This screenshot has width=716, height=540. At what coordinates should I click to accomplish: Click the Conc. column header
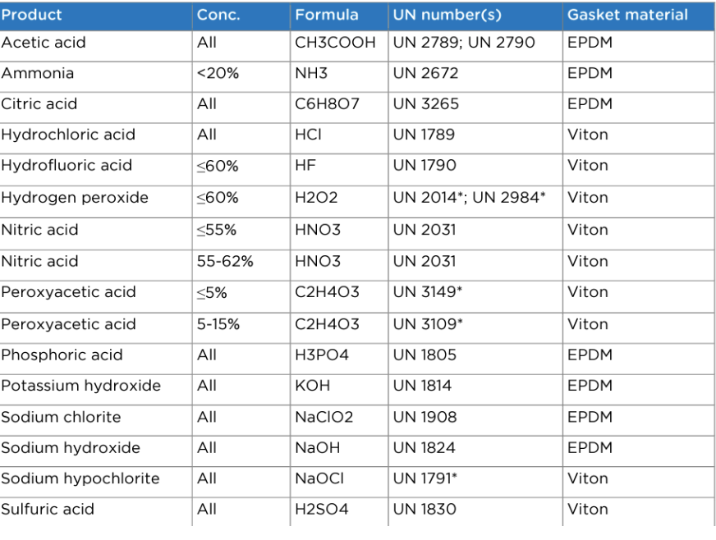241,16
